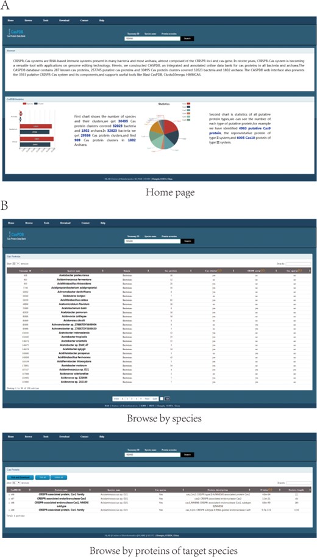Sort species table by Domain column
Viewport: 317px width, 557px height.
coord(127,271)
